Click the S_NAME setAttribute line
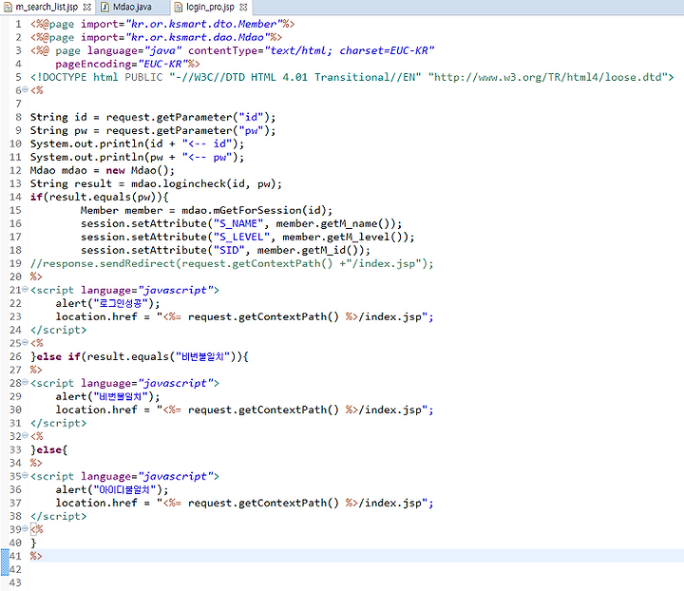The image size is (684, 591). coord(241,223)
